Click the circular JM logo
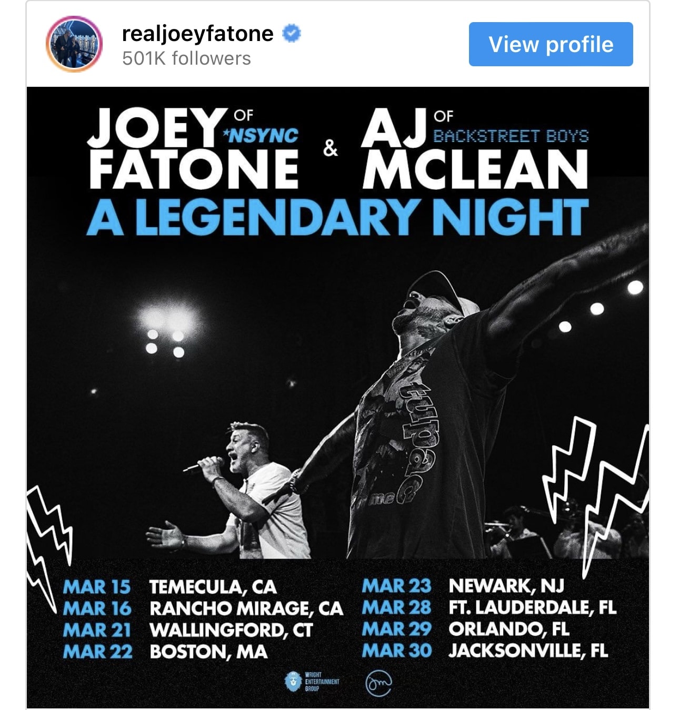This screenshot has height=710, width=679. tap(378, 683)
